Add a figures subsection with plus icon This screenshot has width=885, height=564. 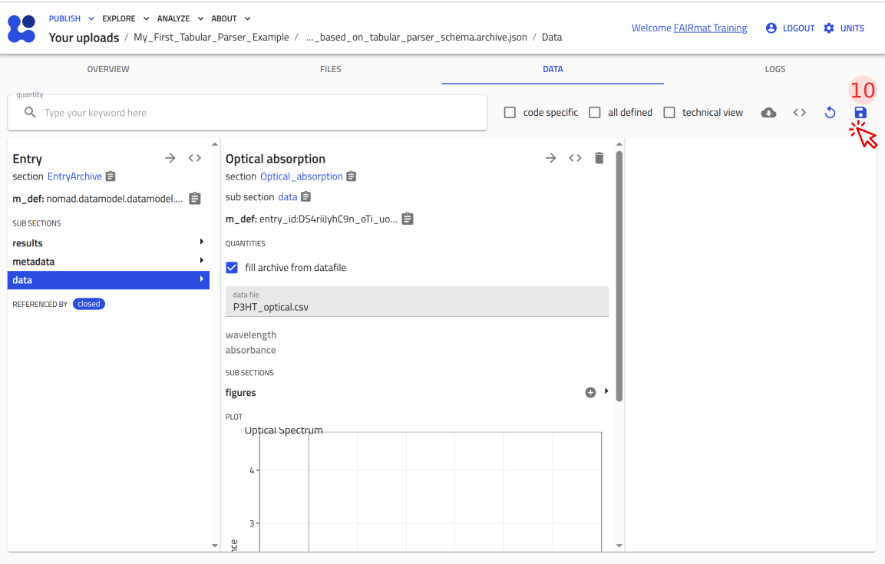click(590, 392)
